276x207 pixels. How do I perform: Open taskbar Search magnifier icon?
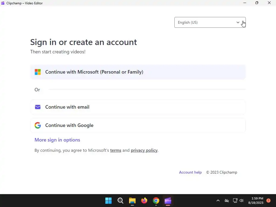point(120,201)
